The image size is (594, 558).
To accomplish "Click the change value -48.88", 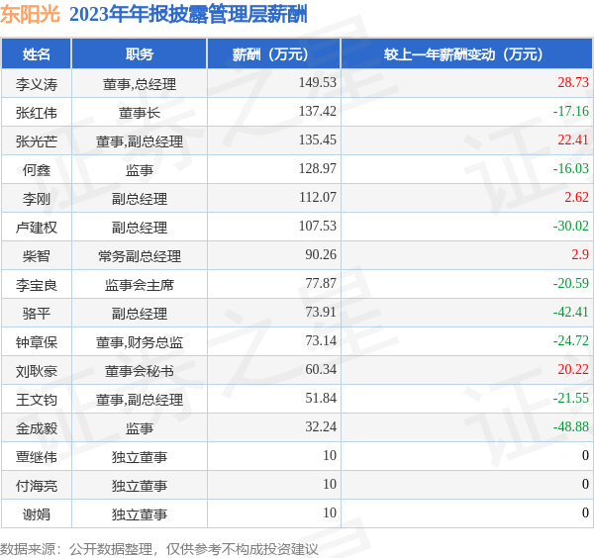I will point(571,426).
